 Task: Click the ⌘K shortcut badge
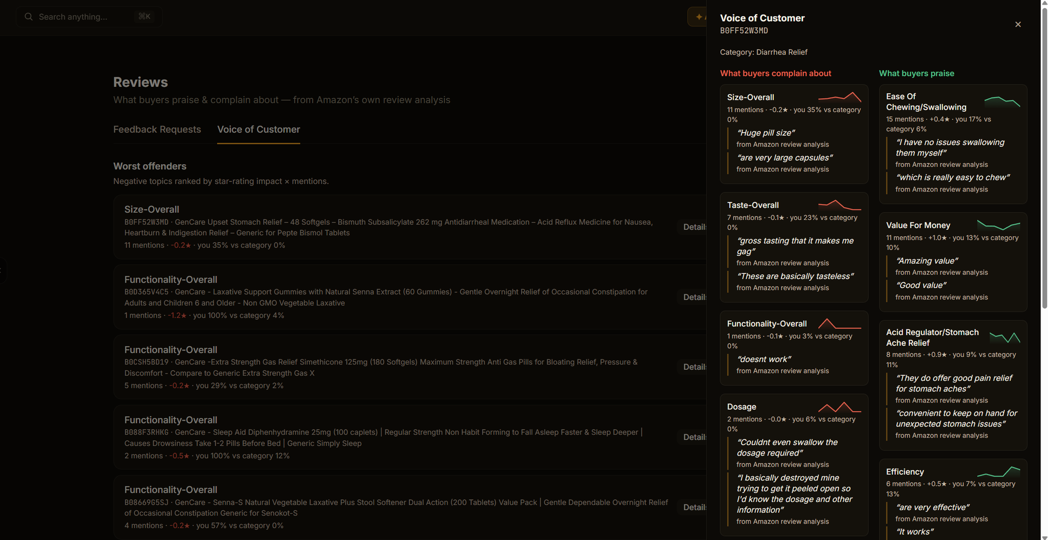tap(145, 16)
